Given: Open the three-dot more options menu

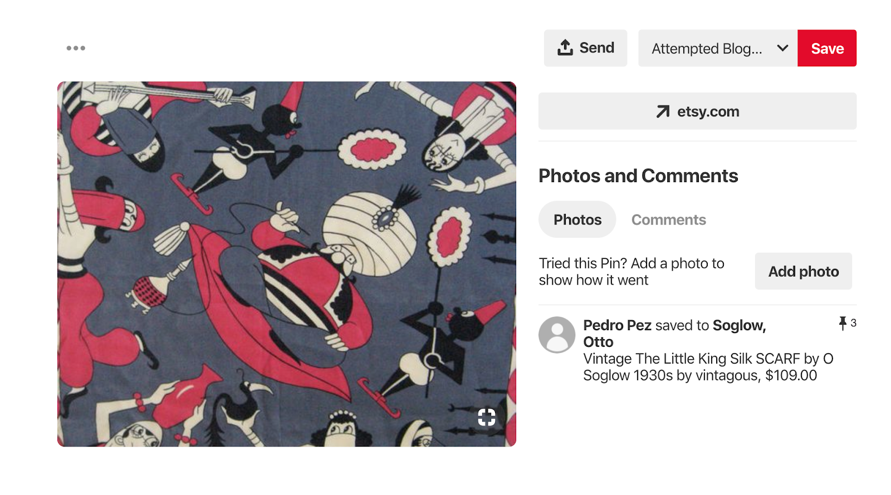Looking at the screenshot, I should pos(76,48).
